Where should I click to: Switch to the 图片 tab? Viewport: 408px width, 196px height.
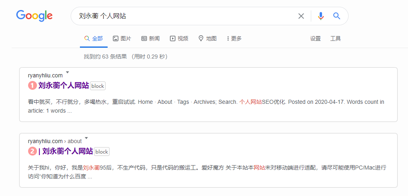tap(122, 39)
